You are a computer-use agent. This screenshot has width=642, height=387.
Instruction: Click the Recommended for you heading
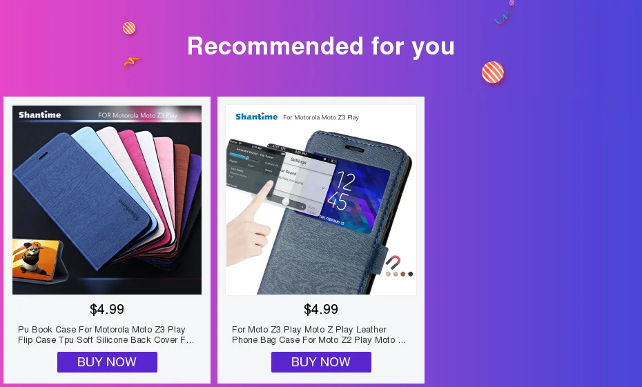(321, 46)
